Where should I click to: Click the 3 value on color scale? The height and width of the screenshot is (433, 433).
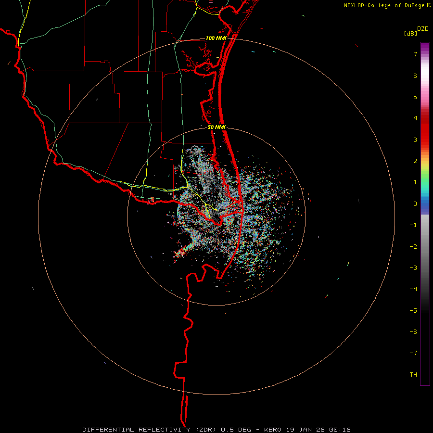415,140
